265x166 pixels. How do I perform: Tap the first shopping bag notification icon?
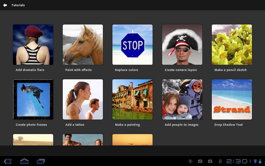point(200,161)
